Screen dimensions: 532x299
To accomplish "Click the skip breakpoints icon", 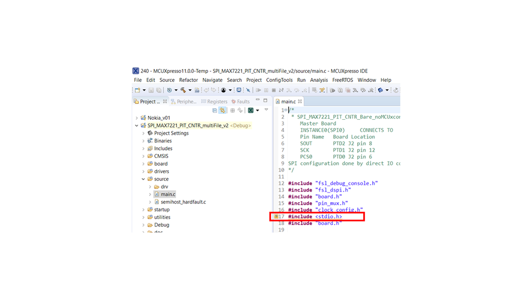I will tap(248, 90).
